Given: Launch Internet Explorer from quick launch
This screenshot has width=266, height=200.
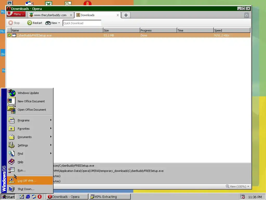Looking at the screenshot, I should coord(28,197).
